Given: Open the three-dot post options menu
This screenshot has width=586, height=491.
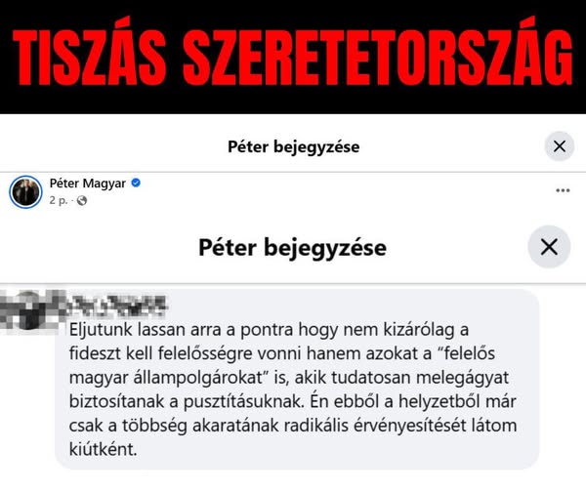Looking at the screenshot, I should pos(563,190).
